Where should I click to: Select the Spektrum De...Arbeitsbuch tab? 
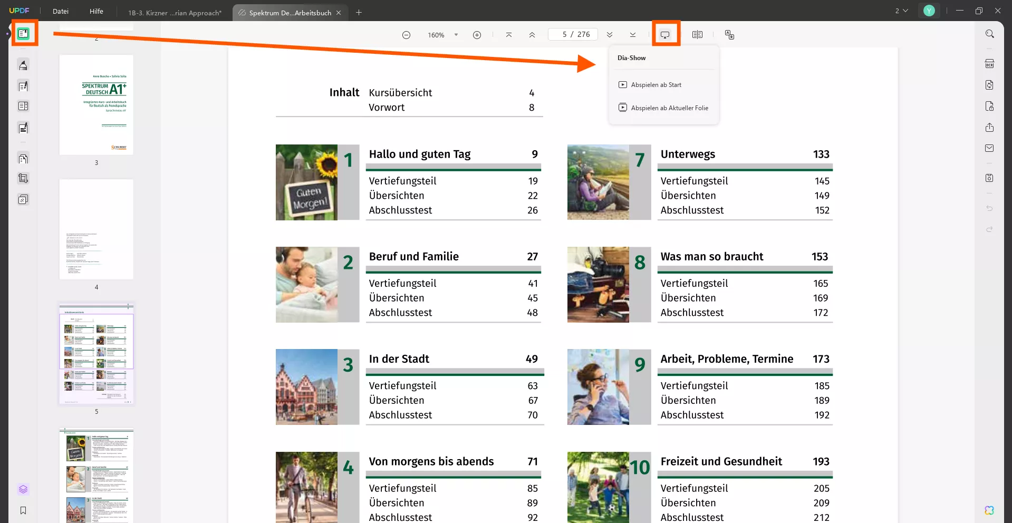[x=290, y=13]
